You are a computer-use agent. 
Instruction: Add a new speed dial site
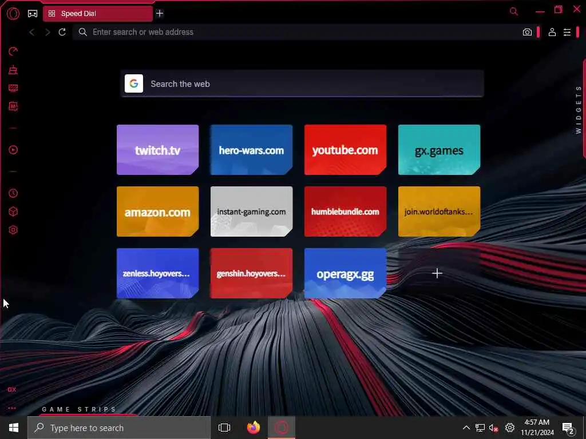(x=437, y=273)
